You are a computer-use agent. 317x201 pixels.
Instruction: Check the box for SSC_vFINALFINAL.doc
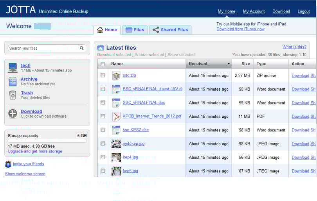[103, 102]
